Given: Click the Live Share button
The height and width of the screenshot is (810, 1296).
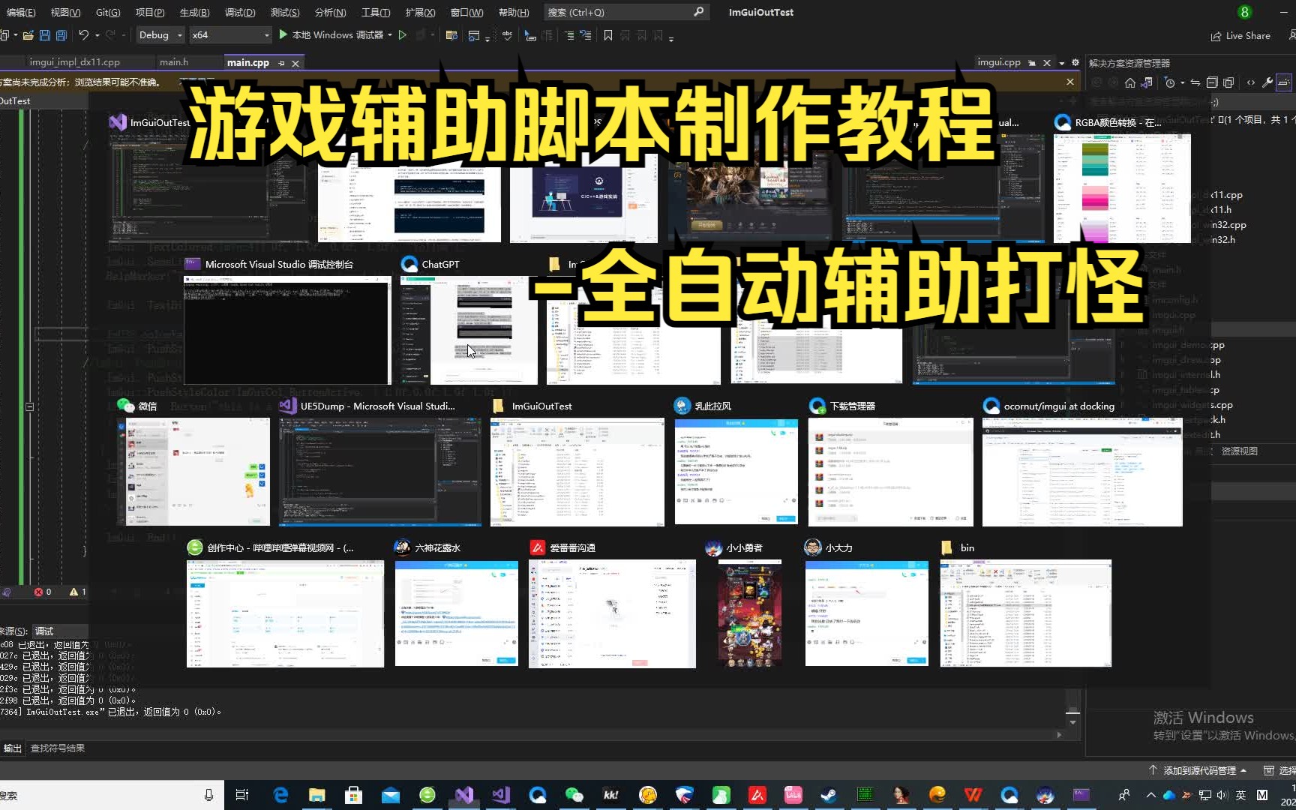Looking at the screenshot, I should tap(1240, 35).
